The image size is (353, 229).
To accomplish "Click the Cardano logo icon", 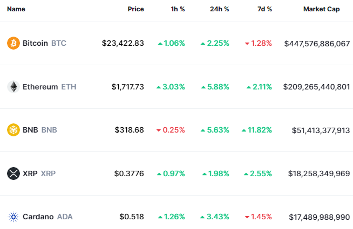I will (13, 217).
